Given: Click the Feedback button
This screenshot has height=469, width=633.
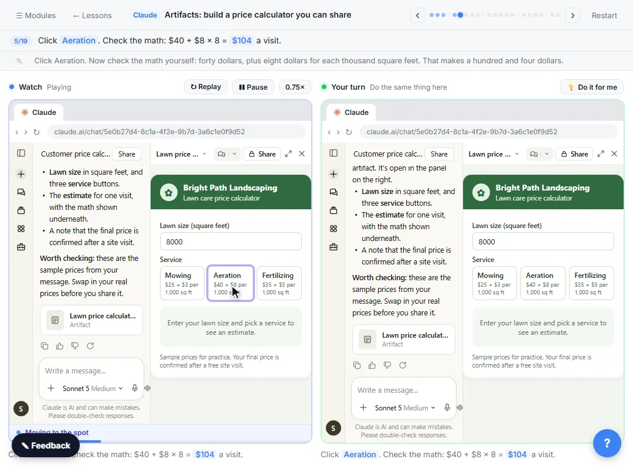Looking at the screenshot, I should pos(46,446).
